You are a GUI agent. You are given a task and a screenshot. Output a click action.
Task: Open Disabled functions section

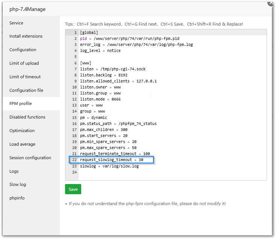27,117
